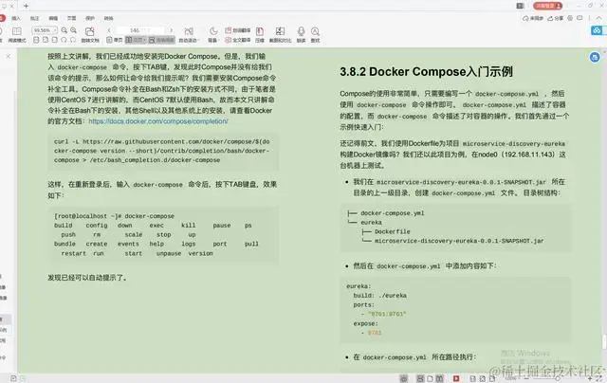The height and width of the screenshot is (383, 607).
Task: Open screenshot and compare tool
Action: coord(280,34)
